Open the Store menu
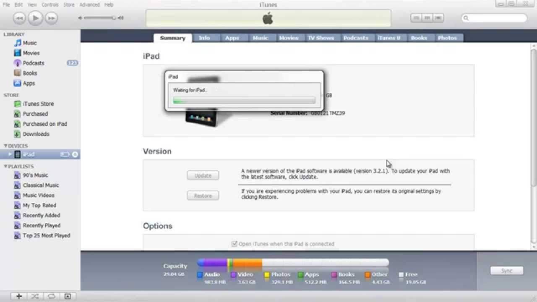This screenshot has height=302, width=537. pyautogui.click(x=69, y=5)
